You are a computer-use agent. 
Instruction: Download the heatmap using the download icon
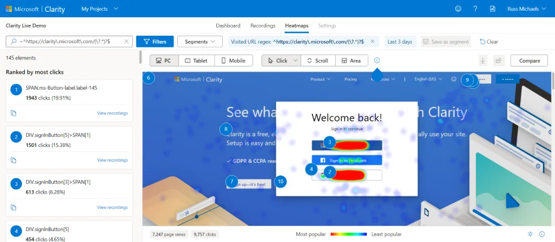point(482,60)
